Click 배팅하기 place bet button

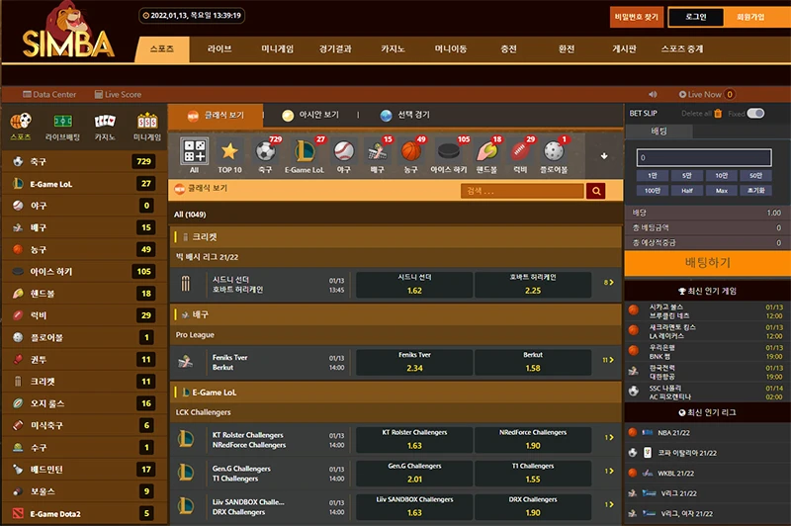[x=707, y=263]
